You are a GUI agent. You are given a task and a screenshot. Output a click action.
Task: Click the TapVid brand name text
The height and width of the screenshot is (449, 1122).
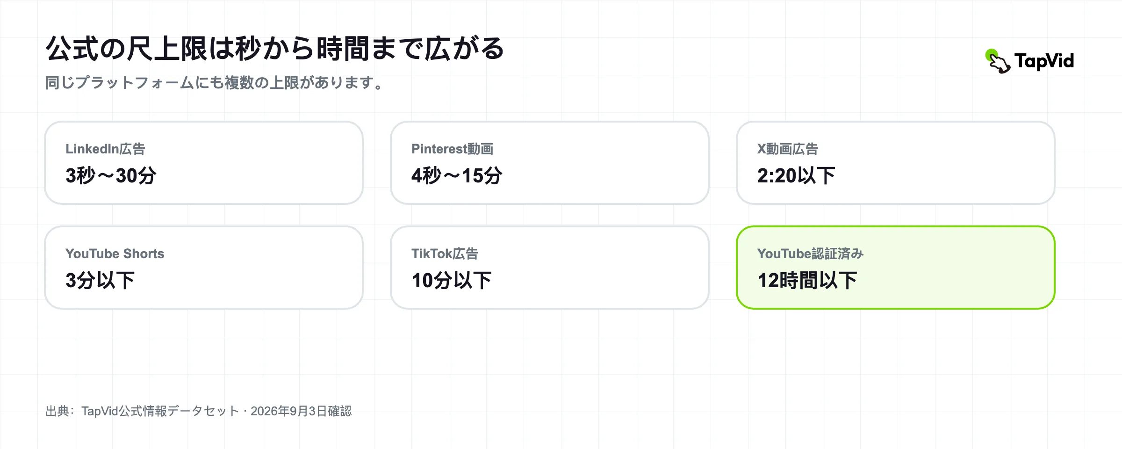pos(1044,61)
